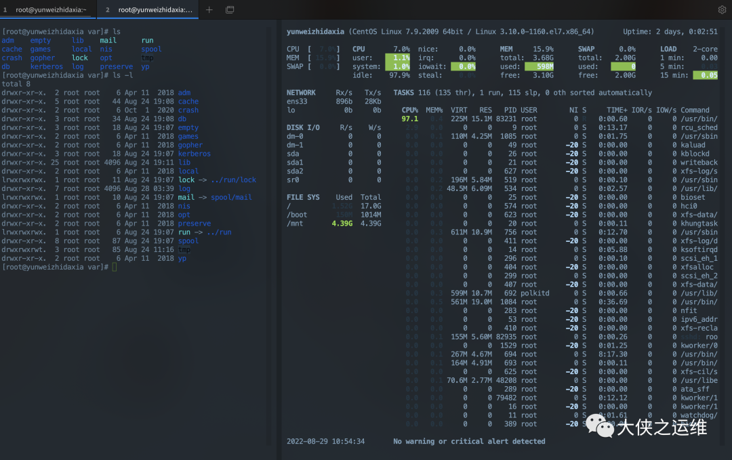Open a new terminal tab with plus icon
This screenshot has width=732, height=460.
(x=209, y=10)
